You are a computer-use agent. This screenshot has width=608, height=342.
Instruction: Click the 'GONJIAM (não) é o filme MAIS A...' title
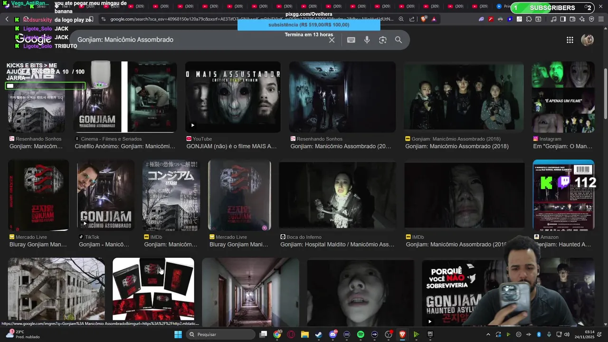(x=231, y=146)
